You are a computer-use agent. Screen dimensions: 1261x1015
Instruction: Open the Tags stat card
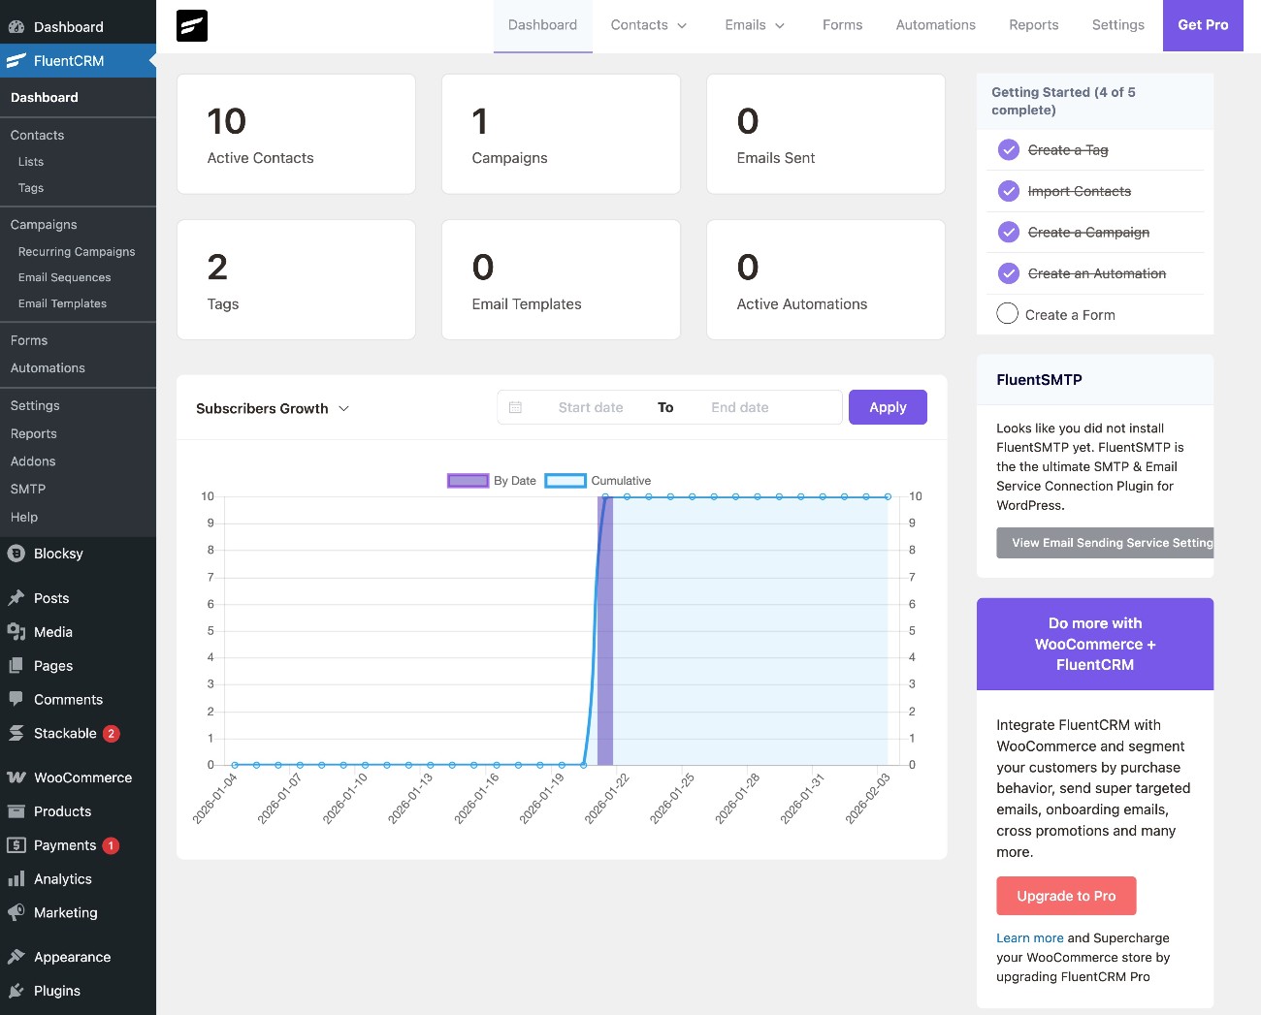click(x=296, y=280)
